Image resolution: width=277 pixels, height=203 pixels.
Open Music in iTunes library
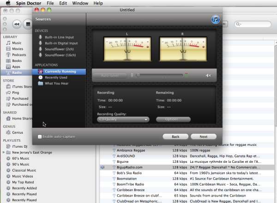pos(17,43)
